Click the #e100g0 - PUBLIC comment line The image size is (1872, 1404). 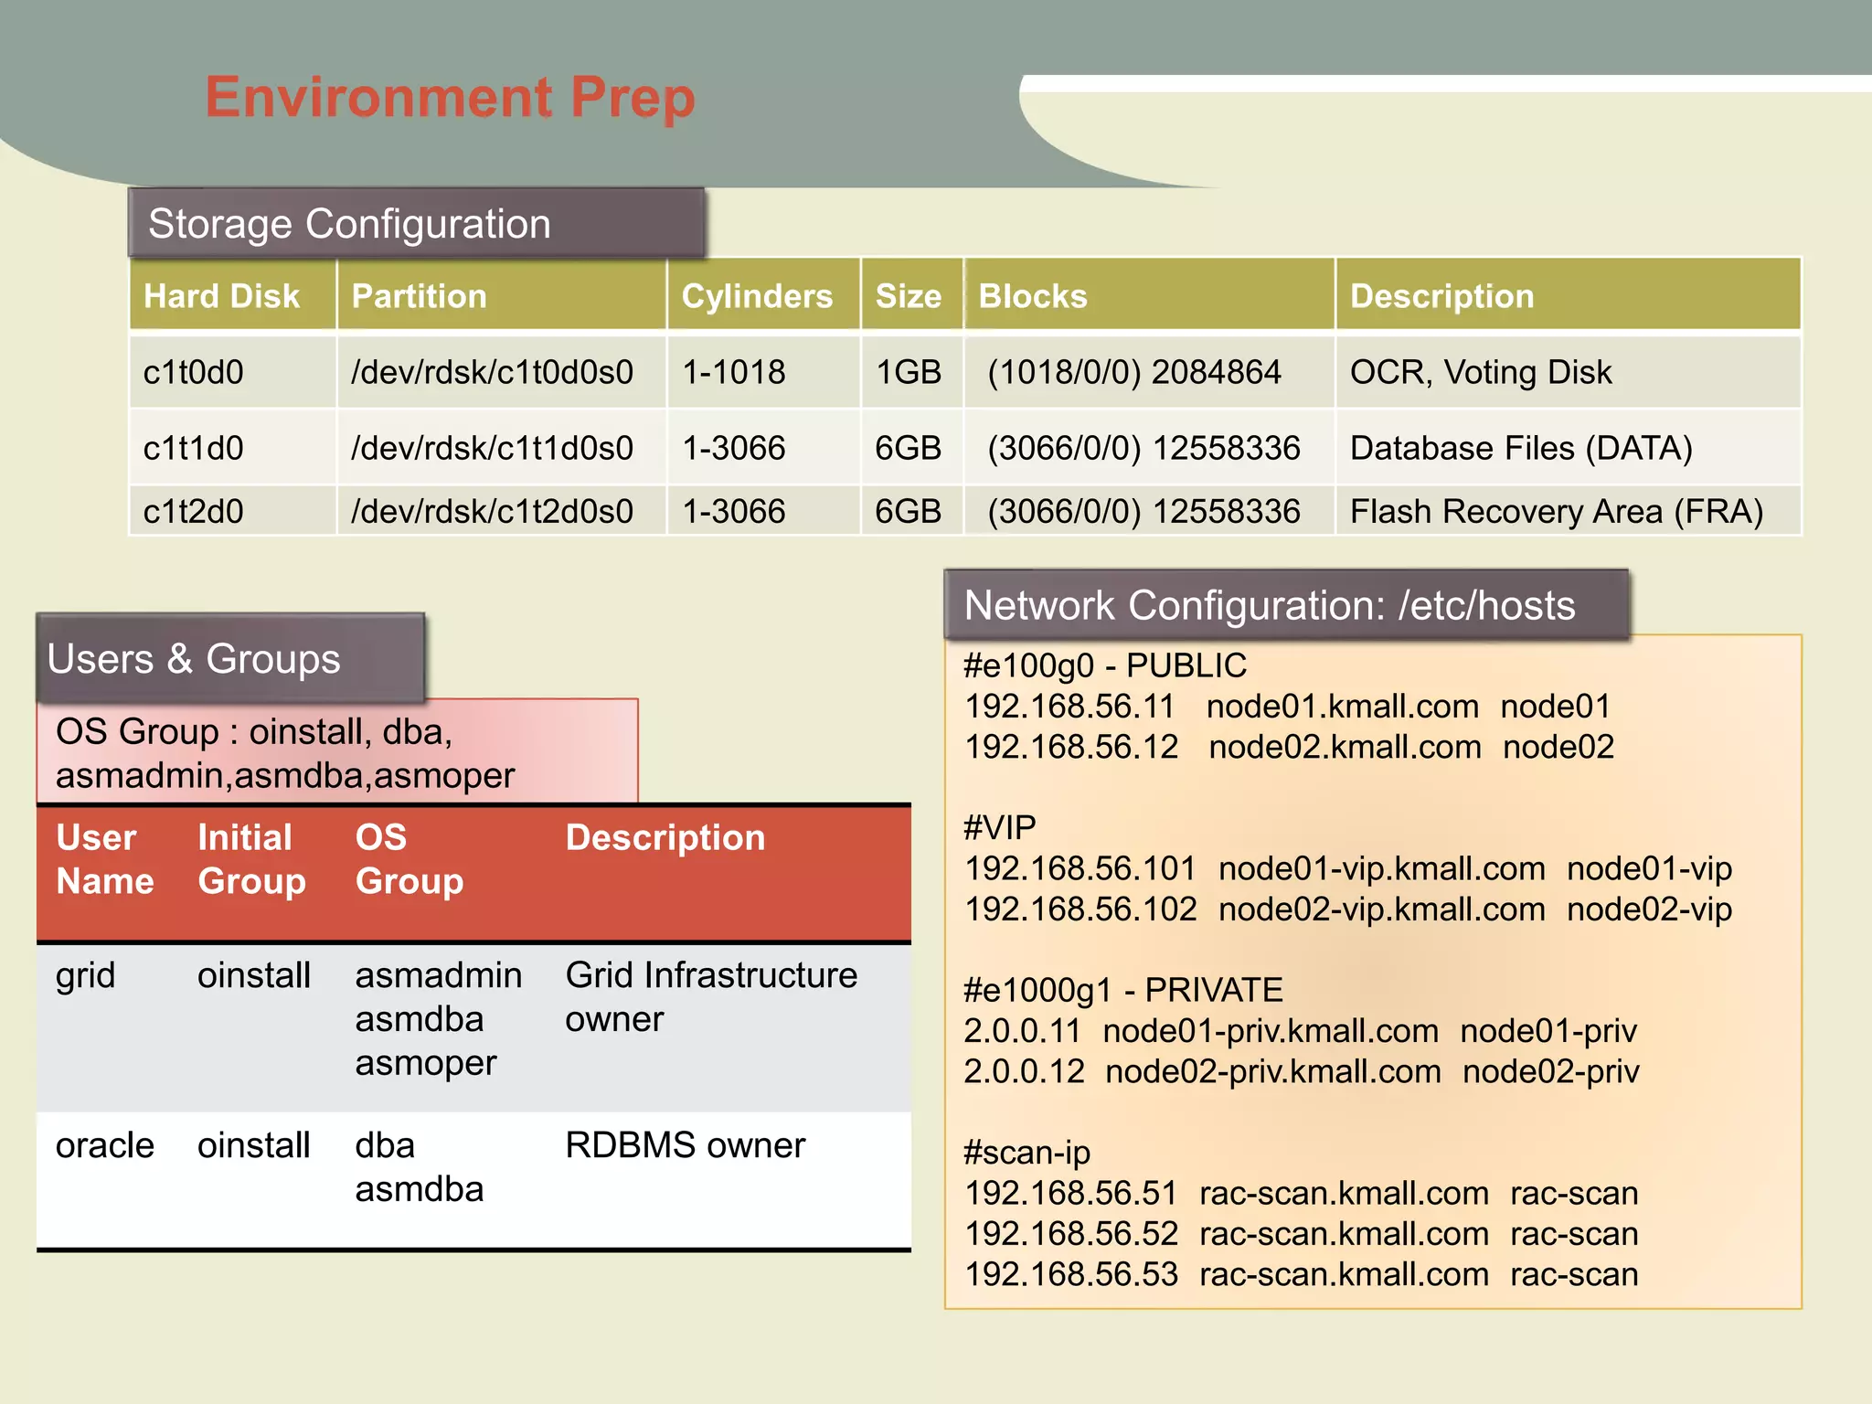pos(1105,665)
